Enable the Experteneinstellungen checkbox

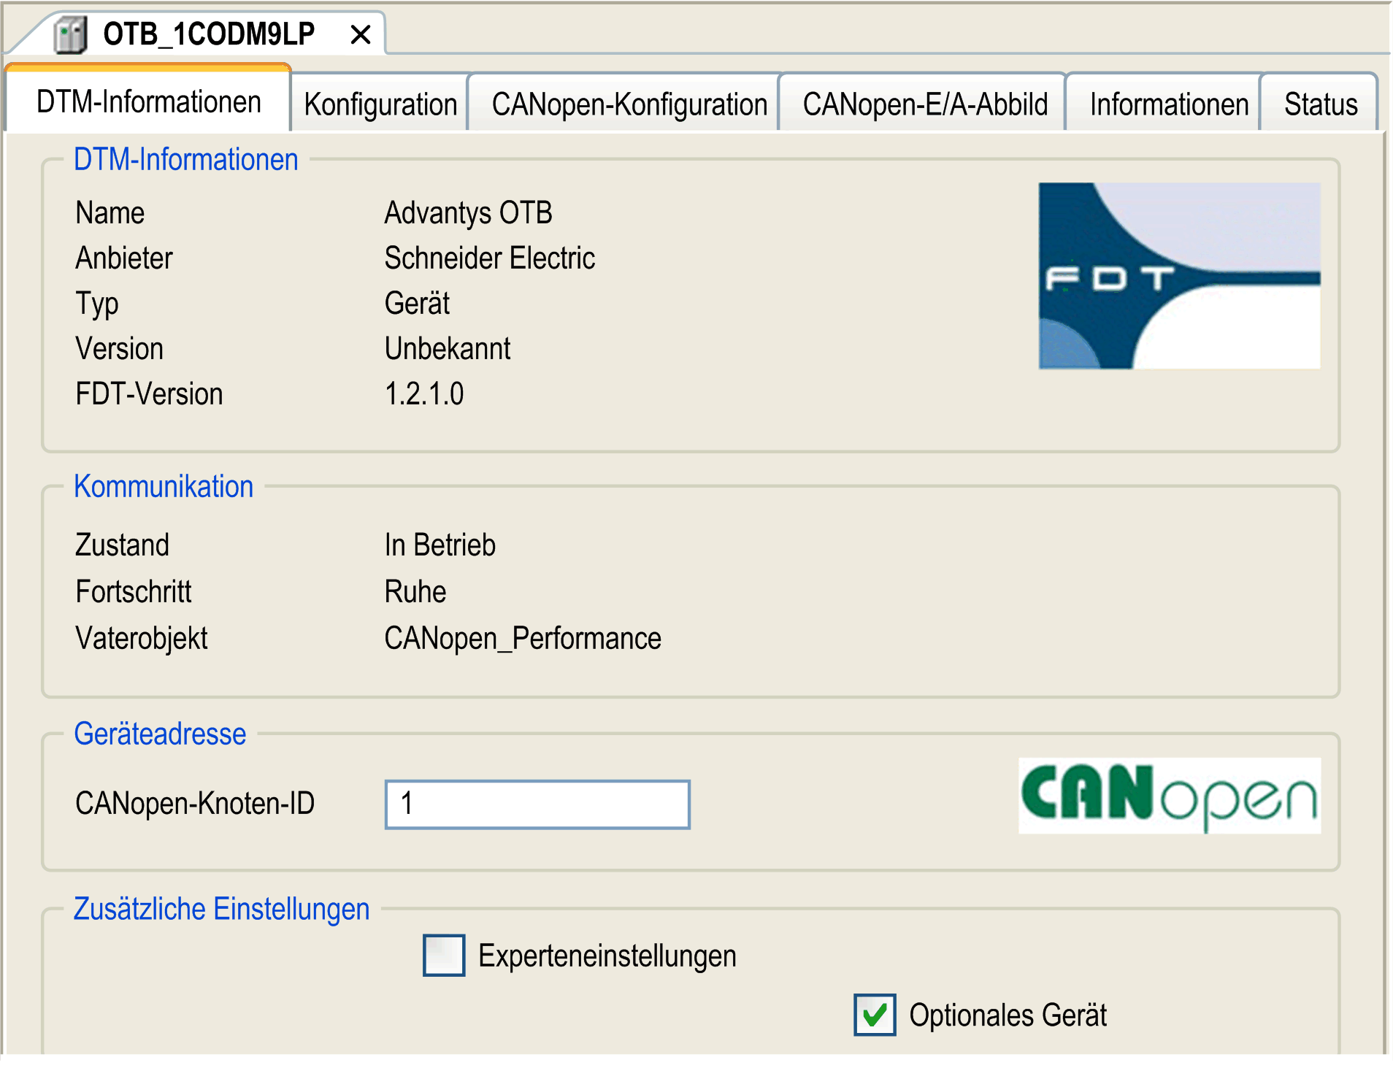(x=444, y=955)
